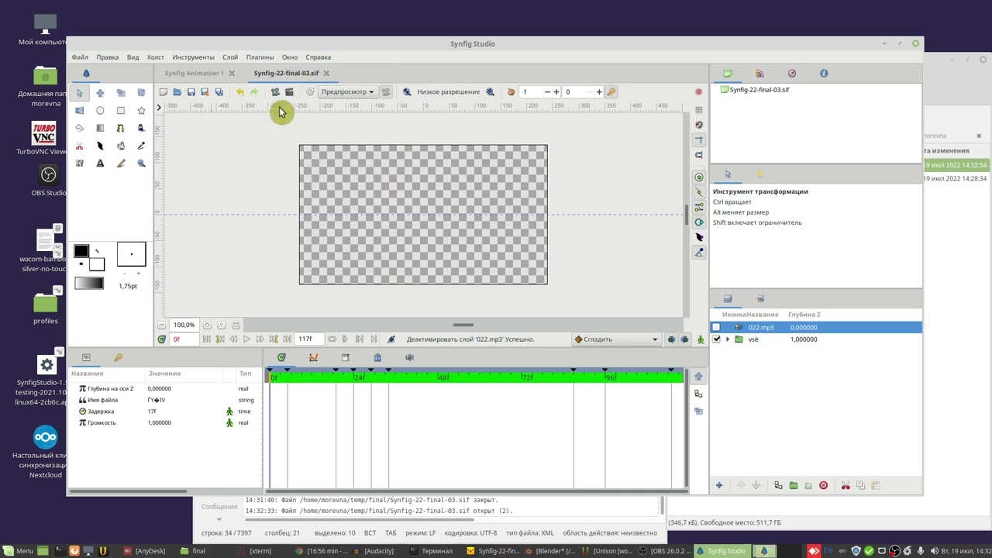Toggle guides display
The width and height of the screenshot is (992, 558).
(x=699, y=140)
